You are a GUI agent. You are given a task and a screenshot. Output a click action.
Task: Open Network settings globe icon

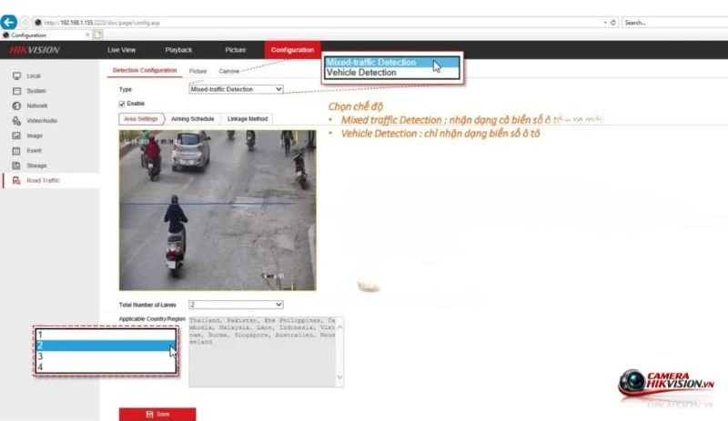[x=16, y=105]
